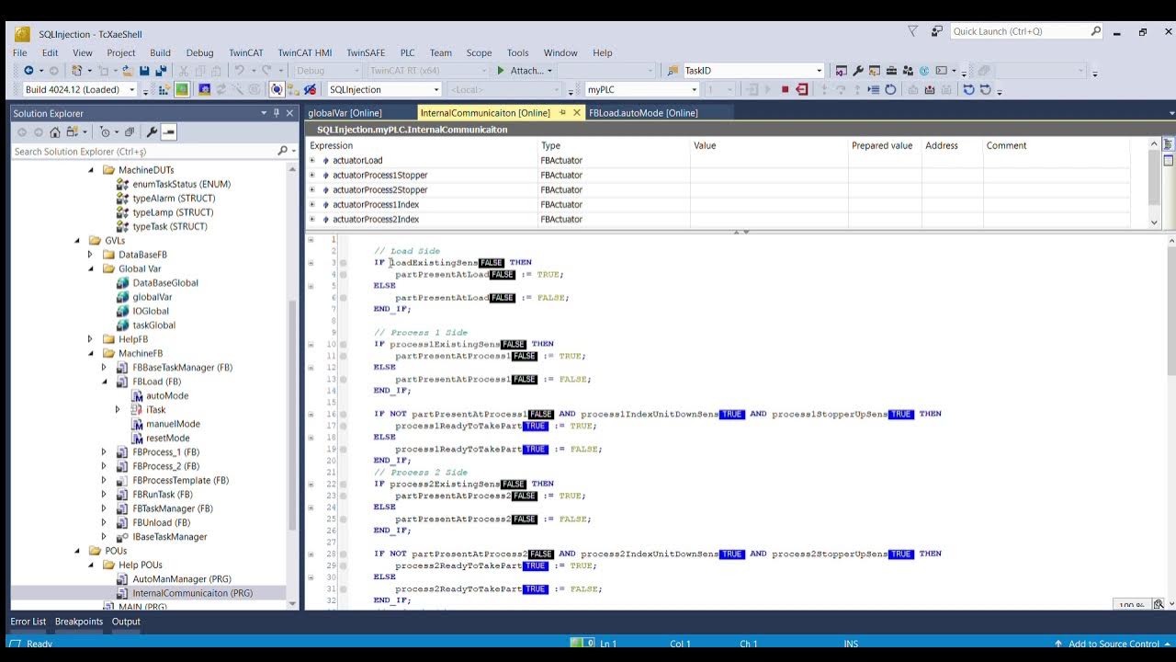Click the wrench Properties icon in main toolbar
Screen dimensions: 1176x662
858,70
